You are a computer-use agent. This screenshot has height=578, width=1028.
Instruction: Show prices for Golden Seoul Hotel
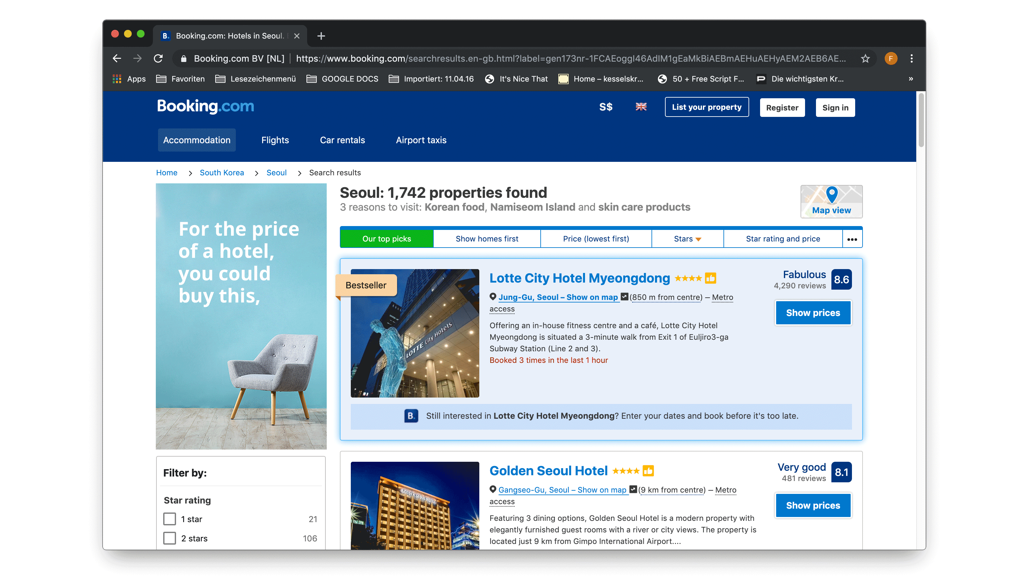click(x=813, y=505)
